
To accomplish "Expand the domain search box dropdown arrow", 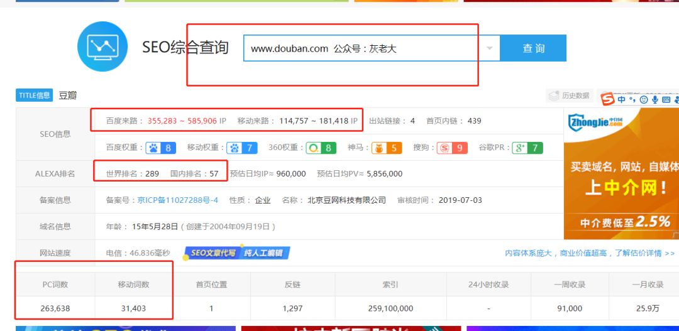I will click(490, 48).
